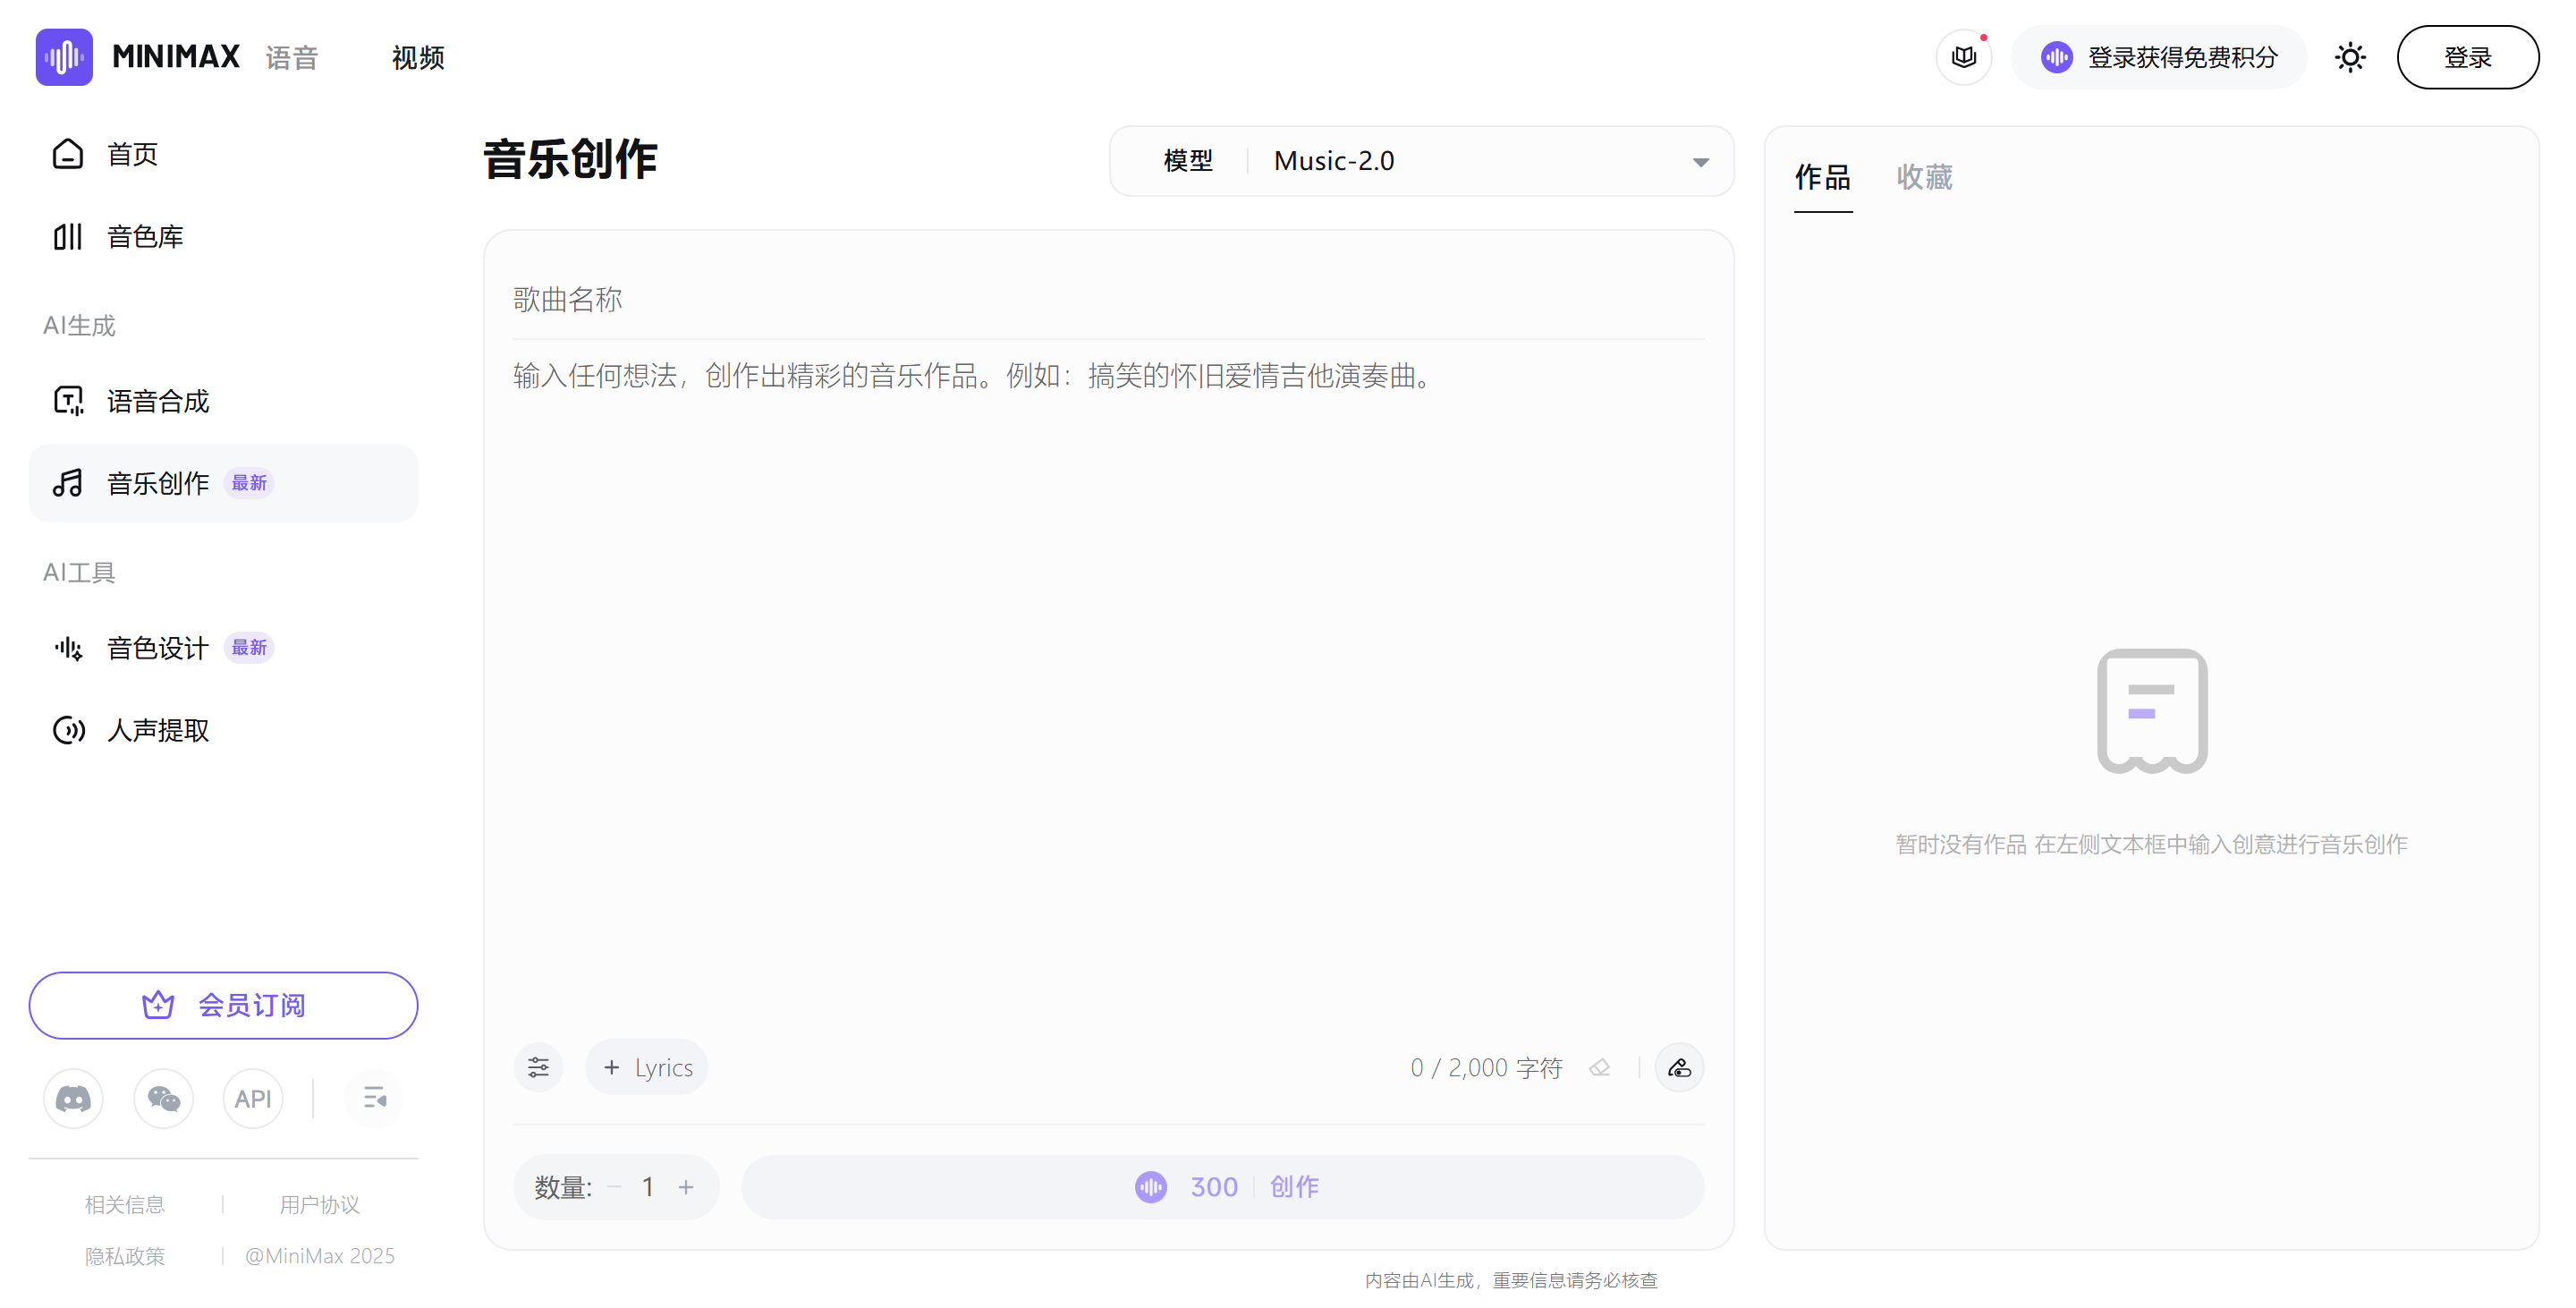Open the 音色库 voice library
The height and width of the screenshot is (1308, 2576).
coord(144,236)
